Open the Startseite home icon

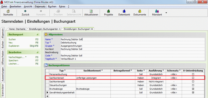pos(8,11)
